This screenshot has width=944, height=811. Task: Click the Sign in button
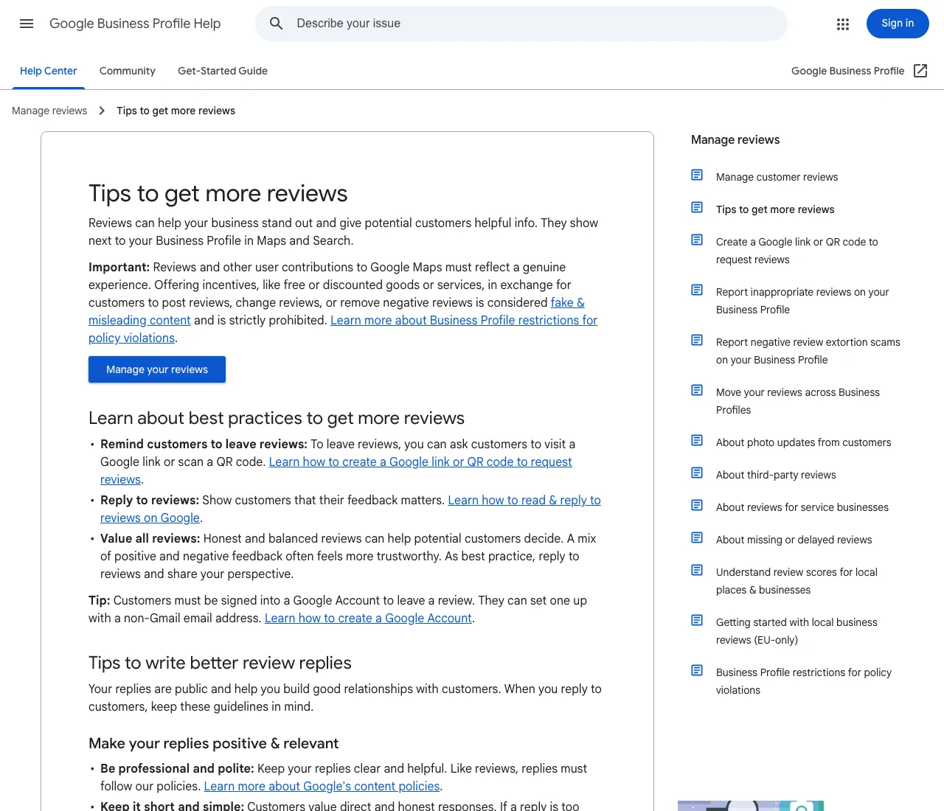pyautogui.click(x=898, y=24)
